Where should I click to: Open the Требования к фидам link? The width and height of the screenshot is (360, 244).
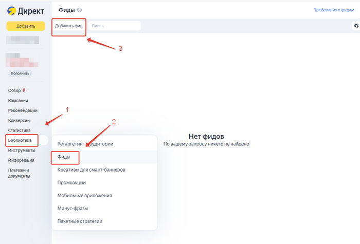[x=335, y=10]
